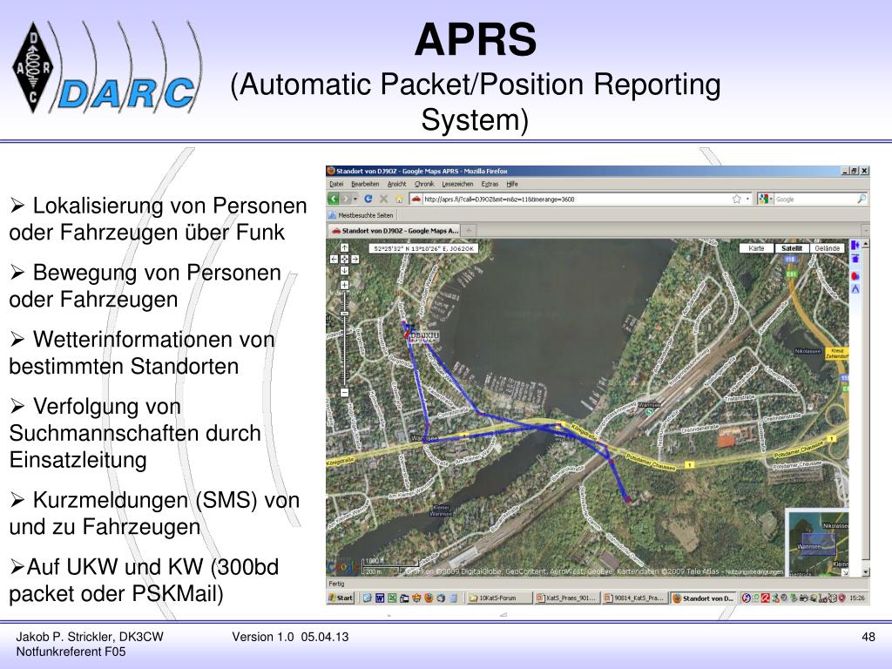
Task: Launch Word from the quick launch bar
Action: point(379,598)
